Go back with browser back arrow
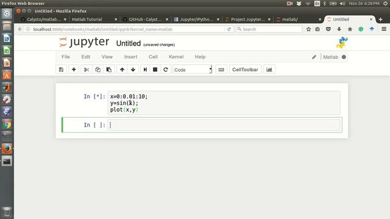Image resolution: width=390 pixels, height=219 pixels. click(20, 29)
